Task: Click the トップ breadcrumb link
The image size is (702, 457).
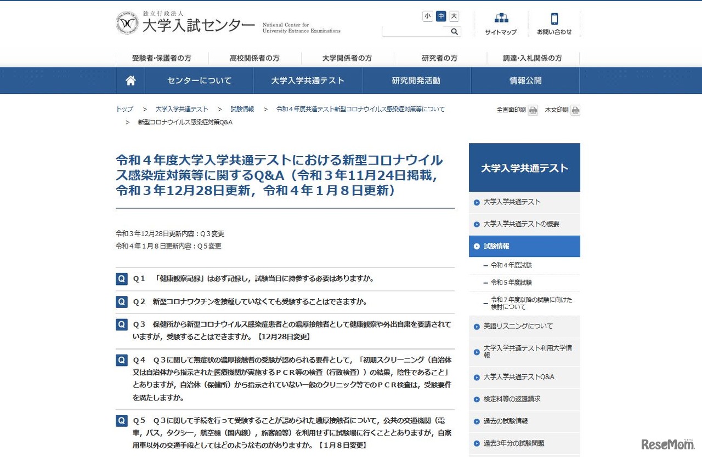Action: (124, 108)
